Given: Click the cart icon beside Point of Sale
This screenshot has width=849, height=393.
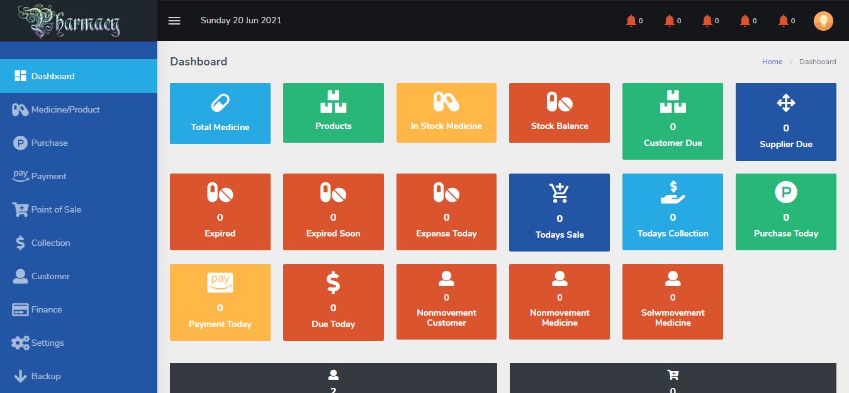Looking at the screenshot, I should (x=20, y=209).
